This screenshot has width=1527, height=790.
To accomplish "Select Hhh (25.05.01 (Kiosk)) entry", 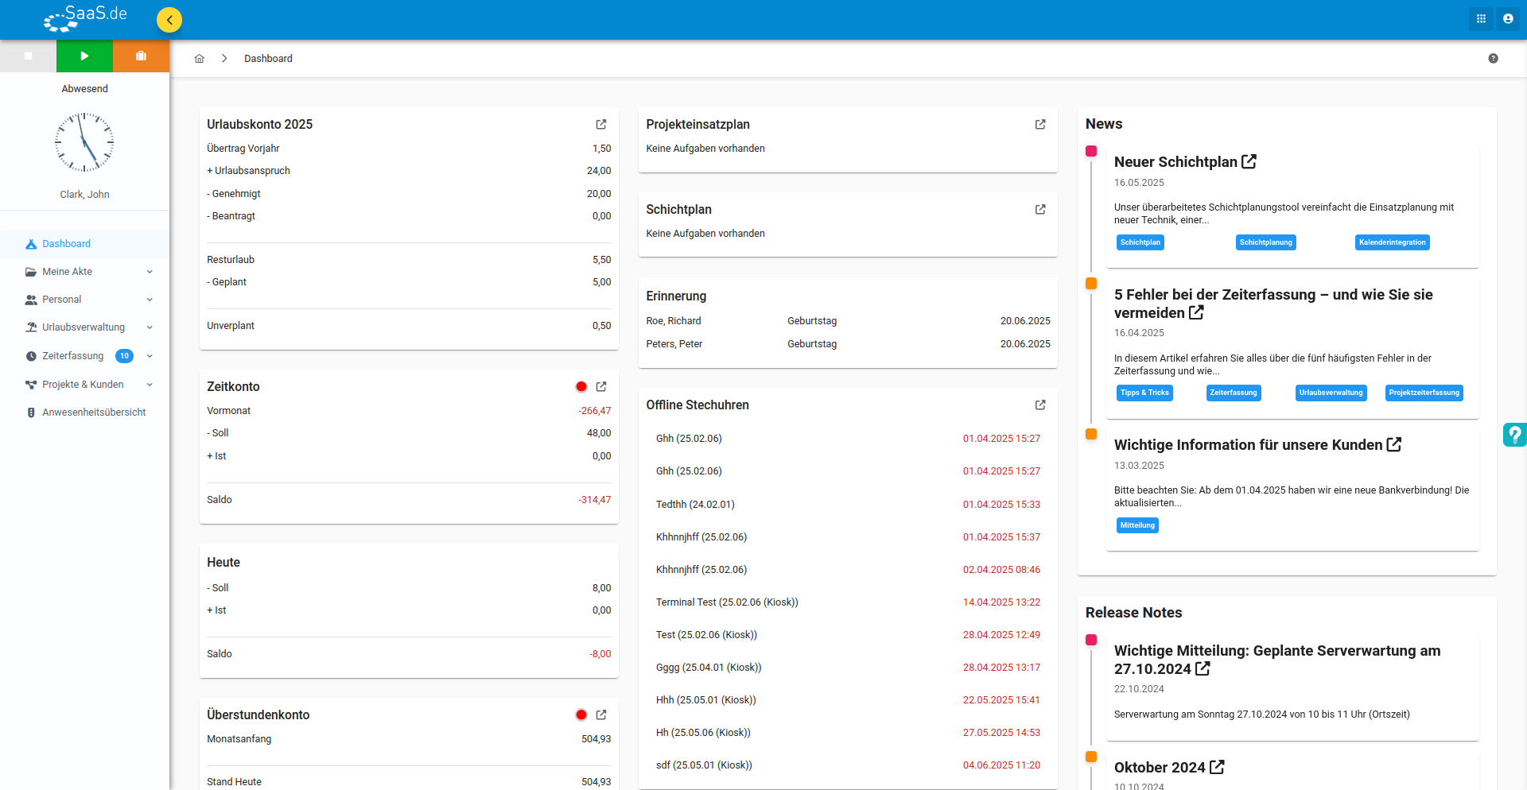I will (848, 700).
